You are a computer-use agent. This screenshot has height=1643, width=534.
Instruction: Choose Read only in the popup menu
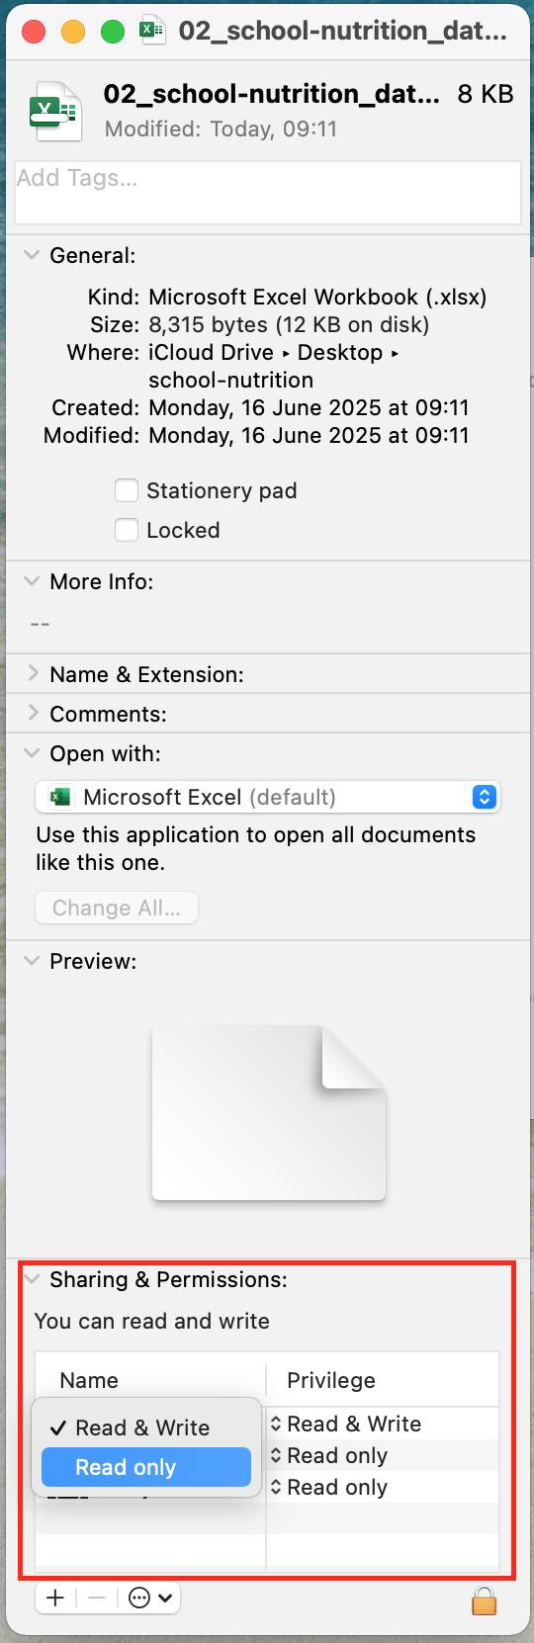146,1467
